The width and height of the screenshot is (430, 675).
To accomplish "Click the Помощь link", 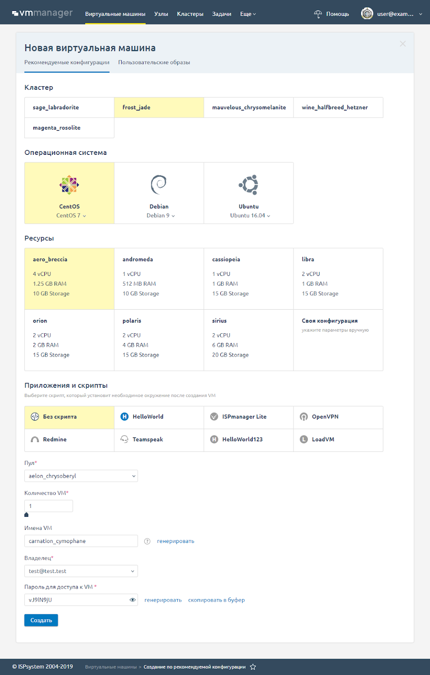I will click(337, 14).
